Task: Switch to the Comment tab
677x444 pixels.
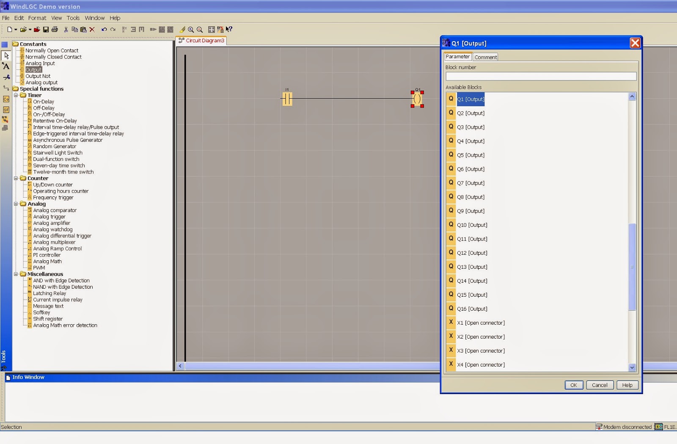Action: 485,57
